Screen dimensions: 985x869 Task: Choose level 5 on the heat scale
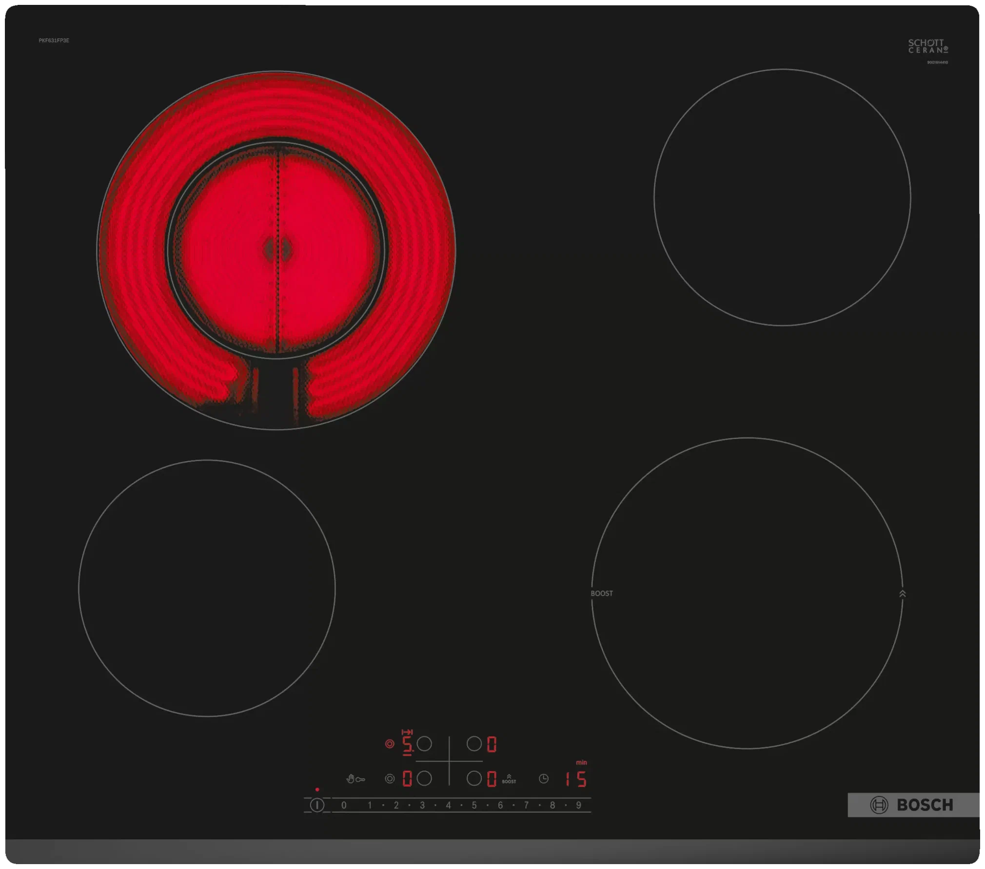pyautogui.click(x=474, y=805)
